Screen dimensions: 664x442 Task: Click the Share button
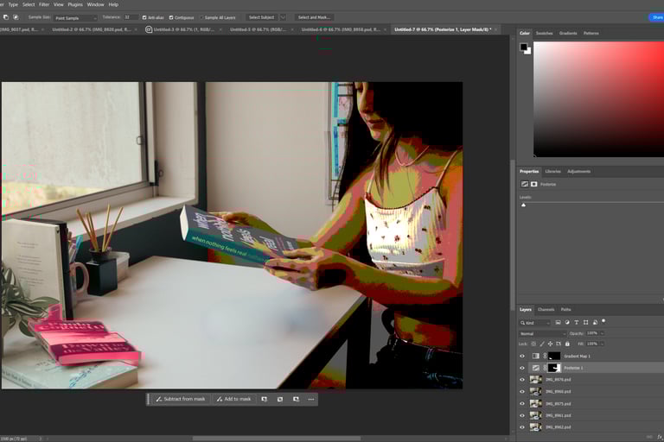coord(656,17)
